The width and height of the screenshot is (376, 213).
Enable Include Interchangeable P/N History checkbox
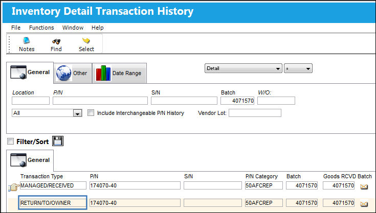(91, 113)
